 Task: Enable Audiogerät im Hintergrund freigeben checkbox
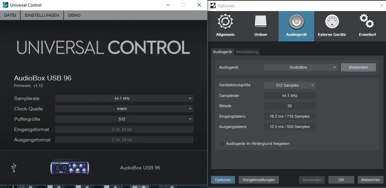click(x=222, y=144)
